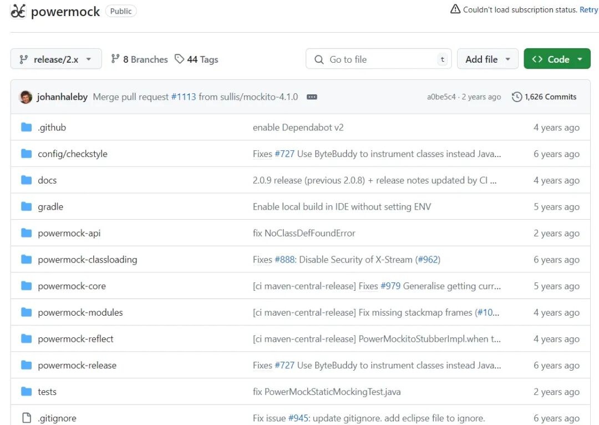
Task: Click the folder icon beside .github
Action: pos(27,127)
